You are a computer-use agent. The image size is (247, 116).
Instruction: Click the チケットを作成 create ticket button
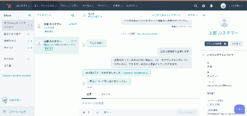tap(216, 44)
